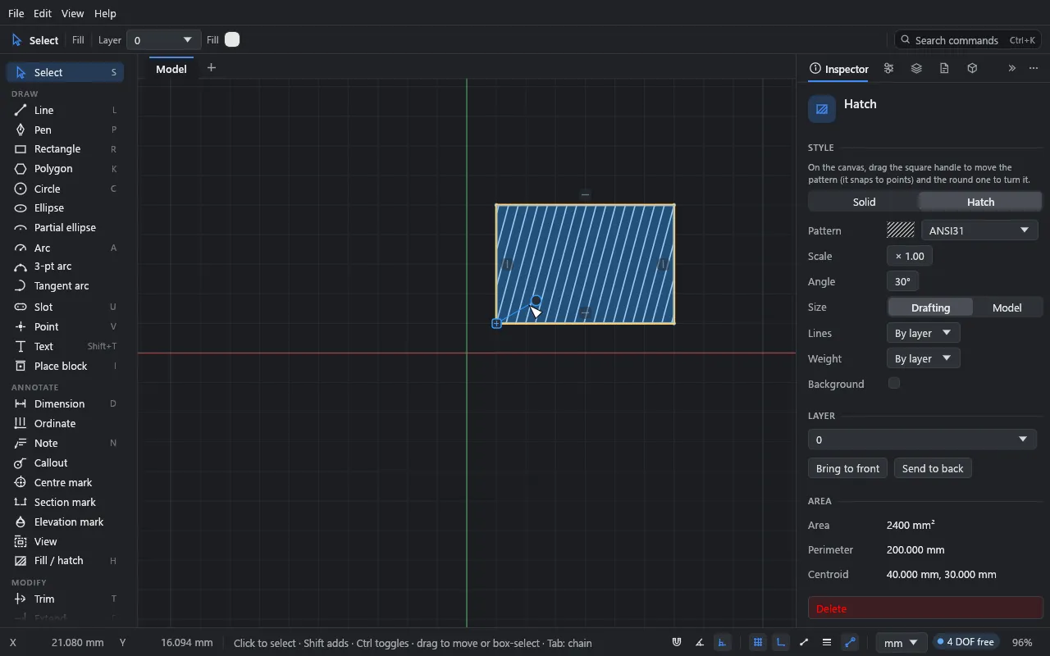The width and height of the screenshot is (1050, 656).
Task: Select the Circle tool
Action: click(65, 189)
